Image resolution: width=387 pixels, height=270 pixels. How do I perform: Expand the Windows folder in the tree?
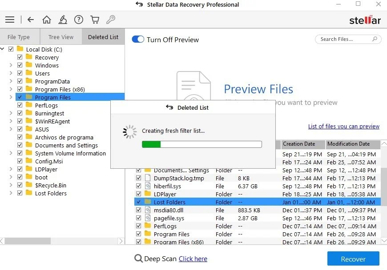pos(11,65)
